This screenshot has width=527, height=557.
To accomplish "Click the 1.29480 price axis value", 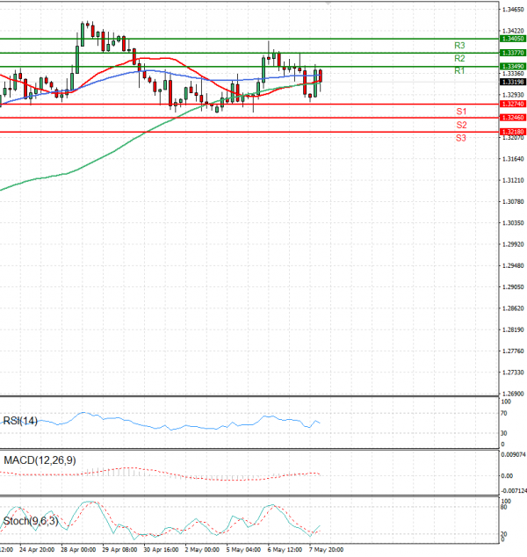I will point(513,265).
